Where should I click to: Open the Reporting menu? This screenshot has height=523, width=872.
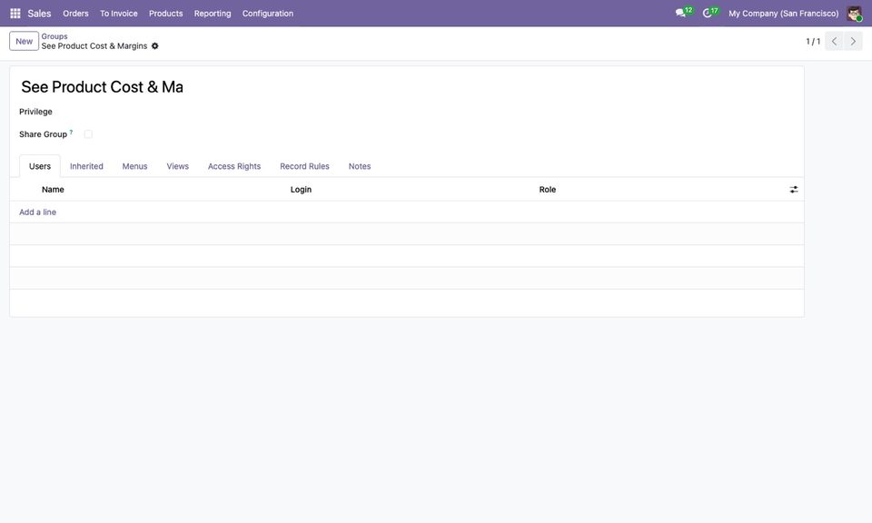pos(213,14)
